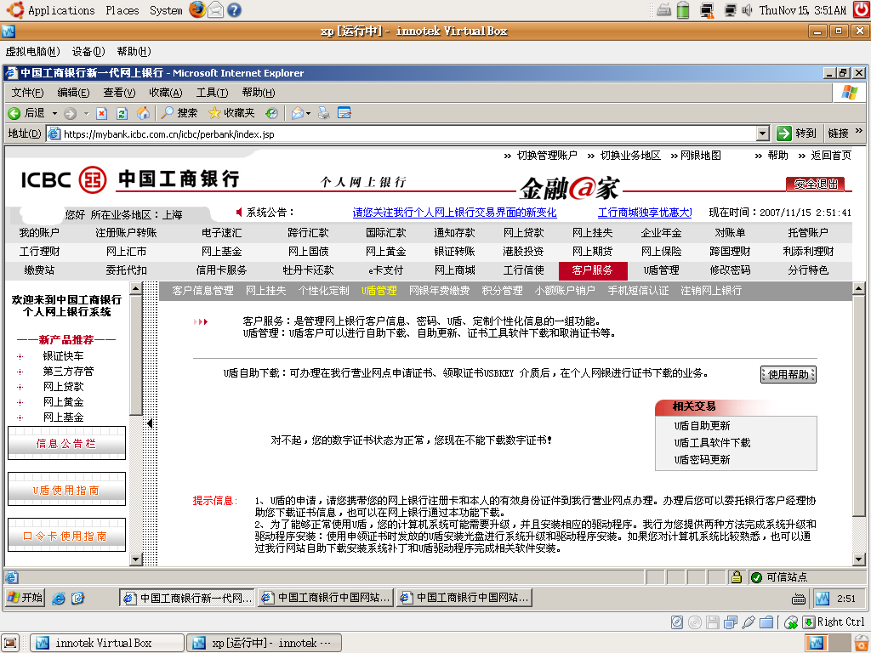Open the U盾使用指南 sidebar button

(x=66, y=490)
